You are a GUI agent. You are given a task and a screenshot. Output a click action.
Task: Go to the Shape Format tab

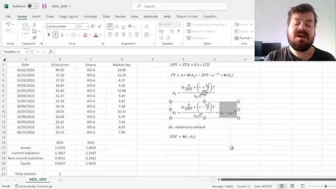coord(187,16)
